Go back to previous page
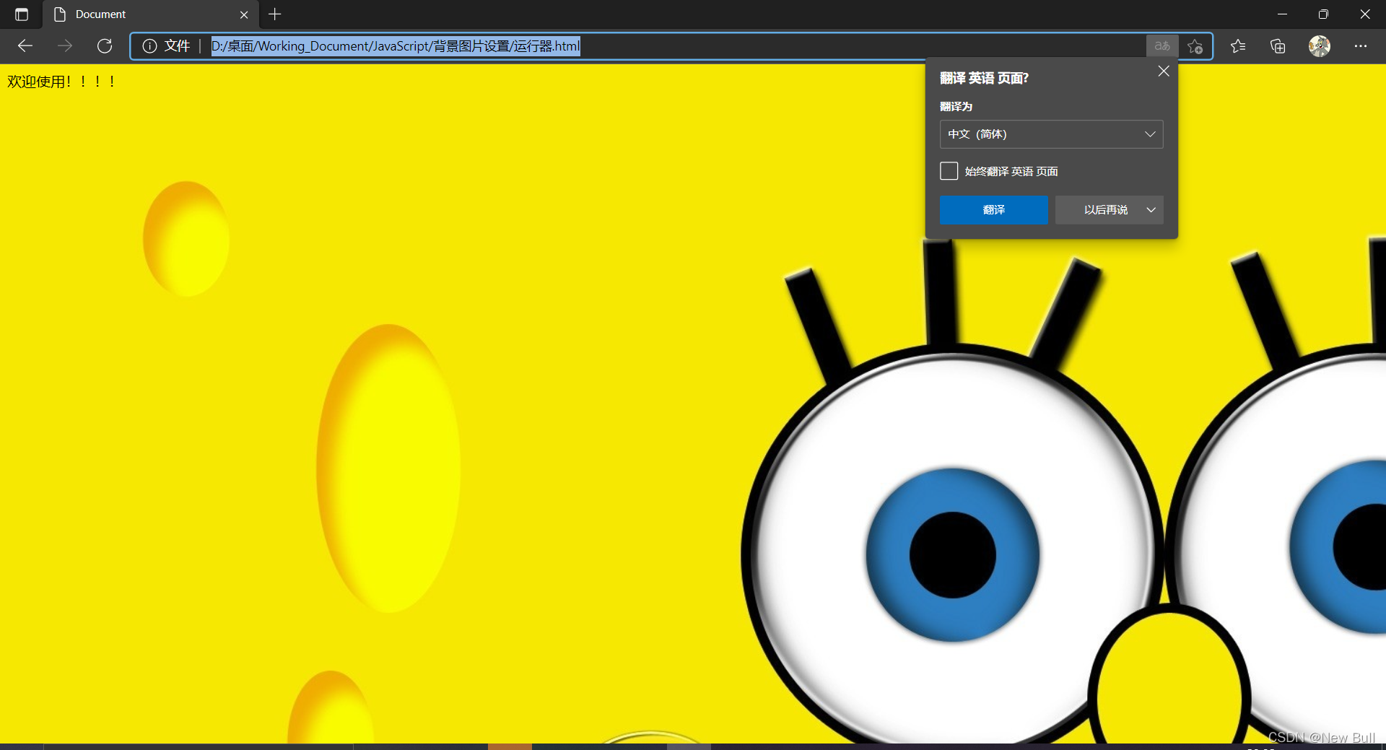 pos(25,46)
